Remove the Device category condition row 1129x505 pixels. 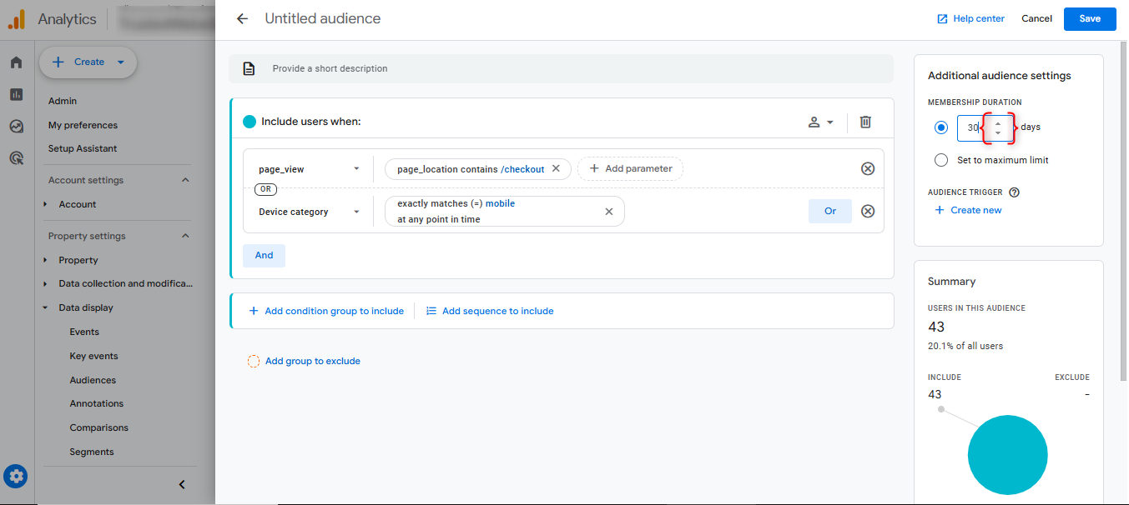point(868,211)
